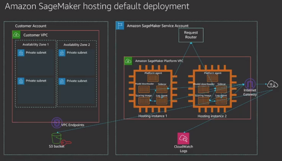
Task: Click Sidecar container in Hosting instance 2
Action: [221, 90]
